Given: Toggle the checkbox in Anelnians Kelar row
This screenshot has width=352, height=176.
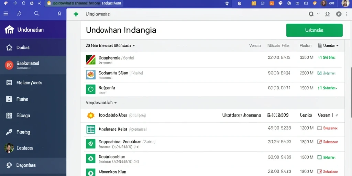Looking at the screenshot, I should click(x=319, y=128).
